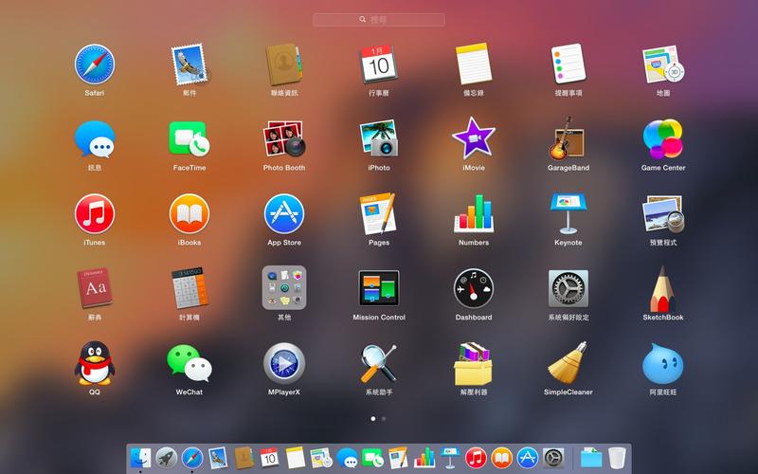Open Numbers chart icon in the Dock
758x474 pixels.
tap(424, 458)
